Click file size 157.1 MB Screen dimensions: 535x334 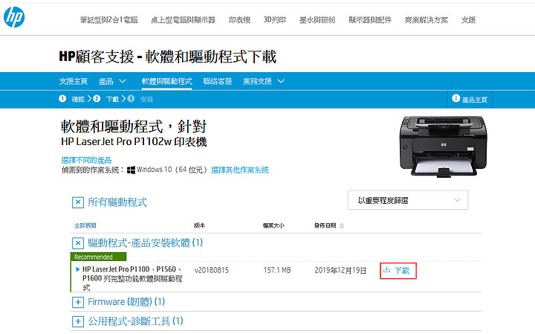coord(277,270)
